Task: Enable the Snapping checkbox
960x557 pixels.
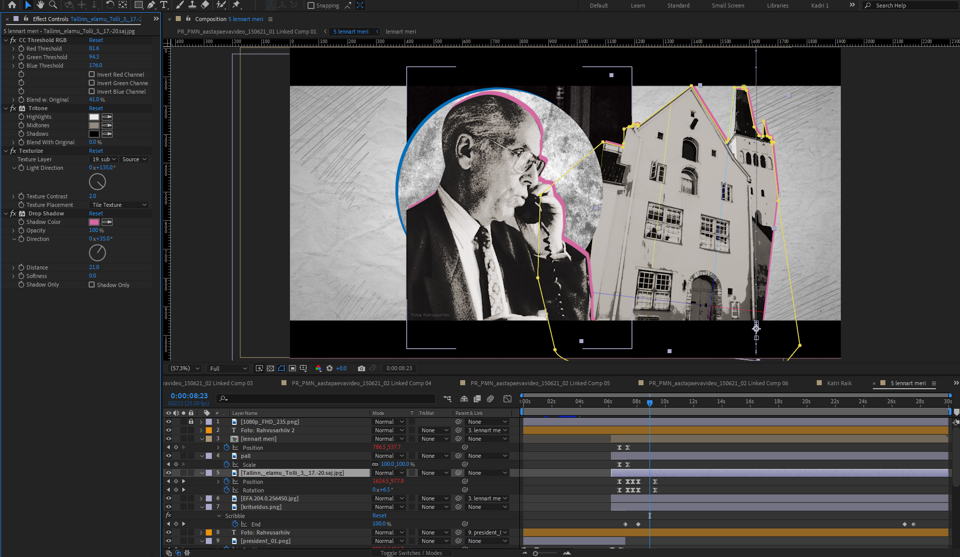Action: point(311,6)
